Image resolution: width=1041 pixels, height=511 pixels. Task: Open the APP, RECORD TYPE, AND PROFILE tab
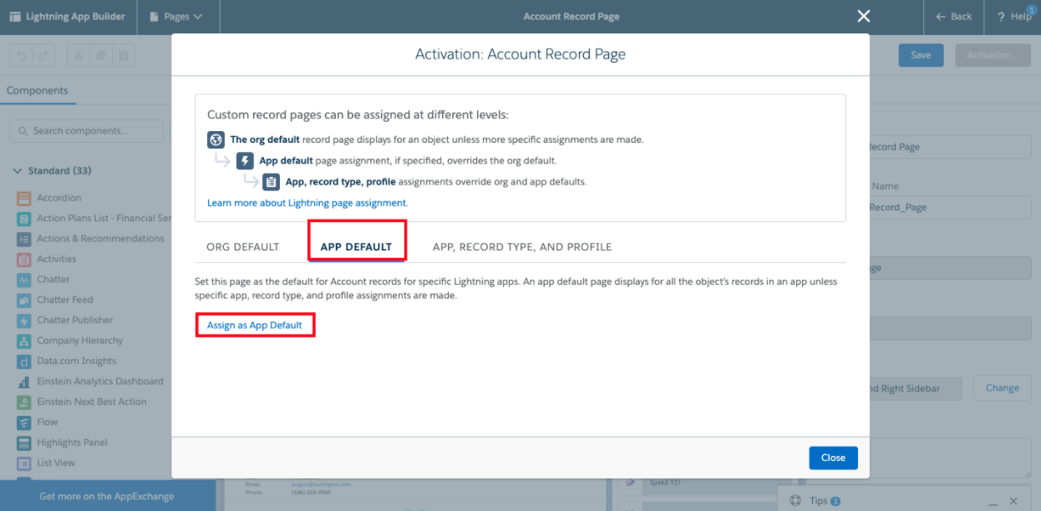pos(521,246)
